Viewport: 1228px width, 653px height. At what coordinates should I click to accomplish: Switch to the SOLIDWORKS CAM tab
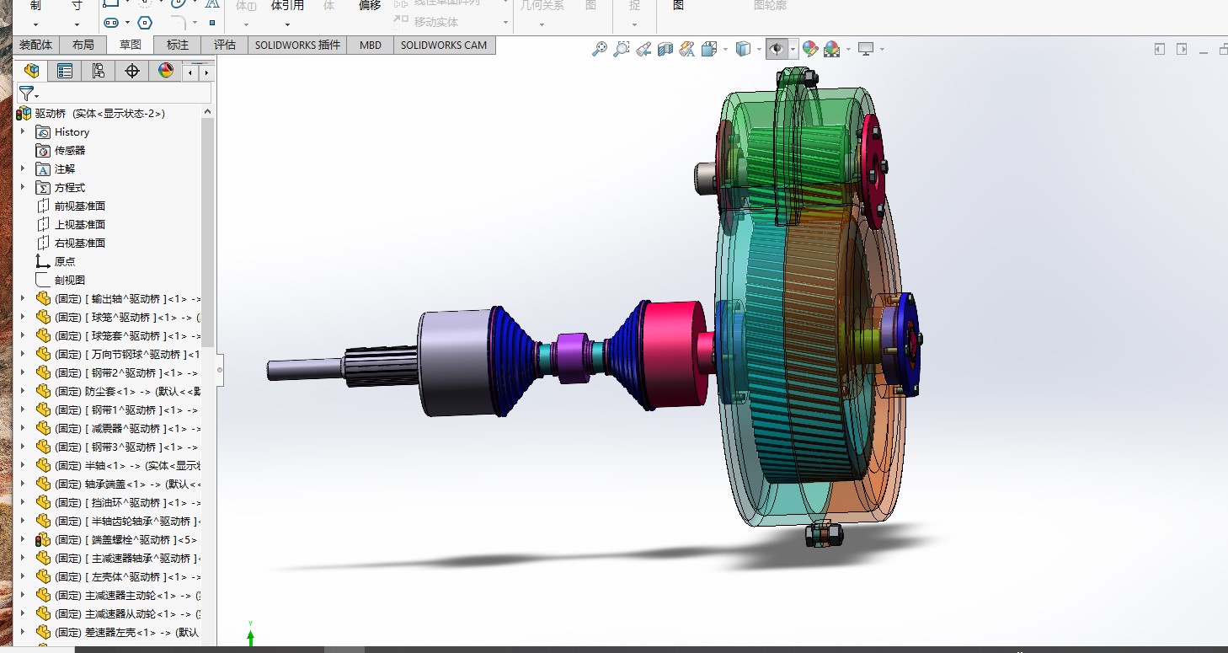[444, 45]
